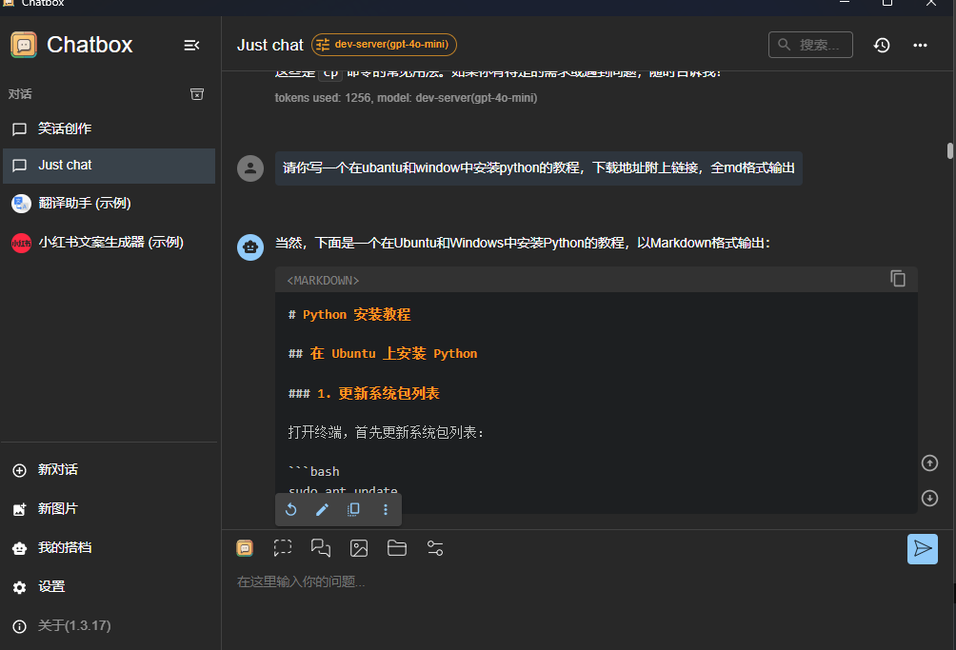Copy message with the copy icon
Image resolution: width=956 pixels, height=650 pixels.
353,509
